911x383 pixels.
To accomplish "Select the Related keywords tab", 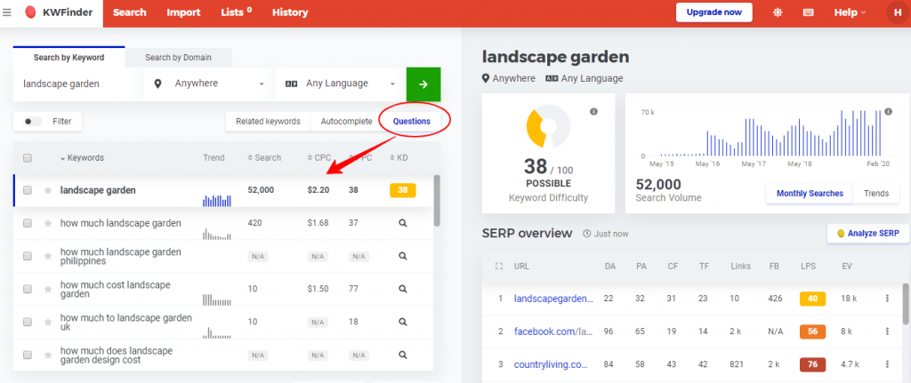I will [268, 121].
